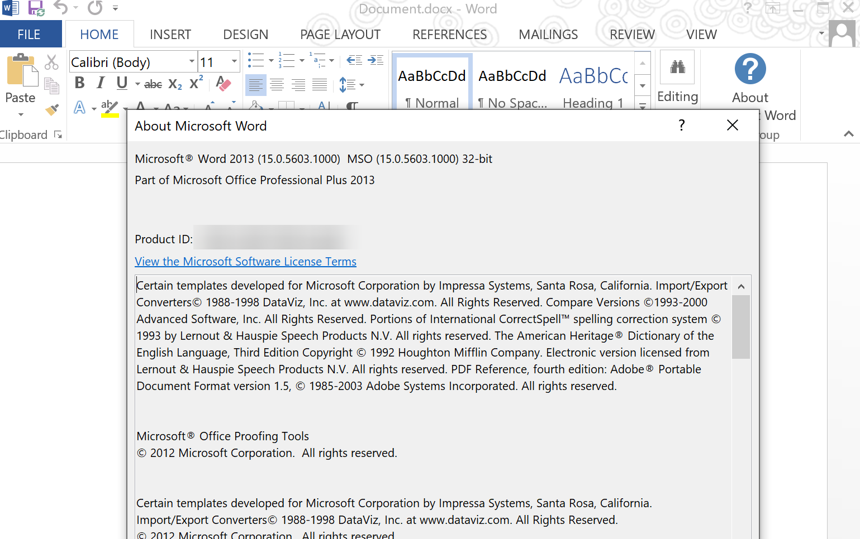Clear all formatting with the eraser icon
Image resolution: width=860 pixels, height=539 pixels.
(224, 84)
